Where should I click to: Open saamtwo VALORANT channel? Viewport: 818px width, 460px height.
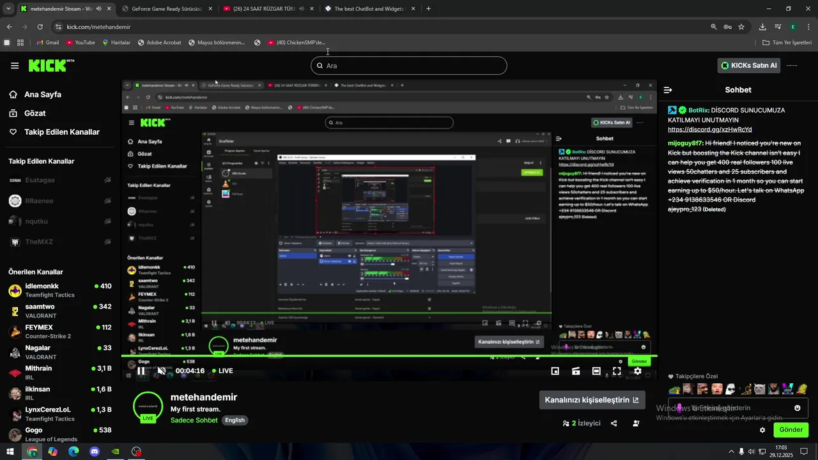[60, 310]
